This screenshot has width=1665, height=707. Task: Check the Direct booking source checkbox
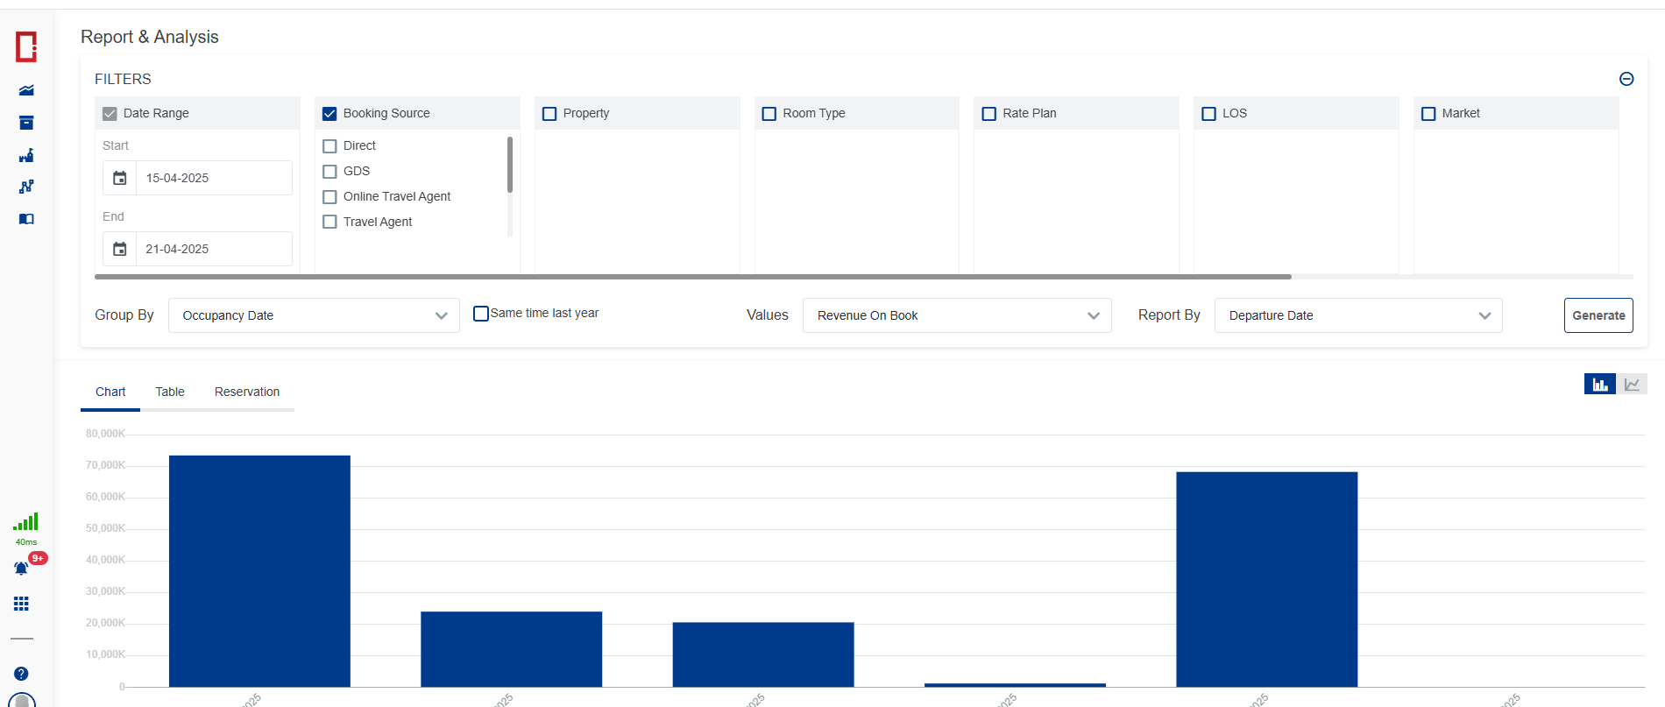tap(330, 146)
